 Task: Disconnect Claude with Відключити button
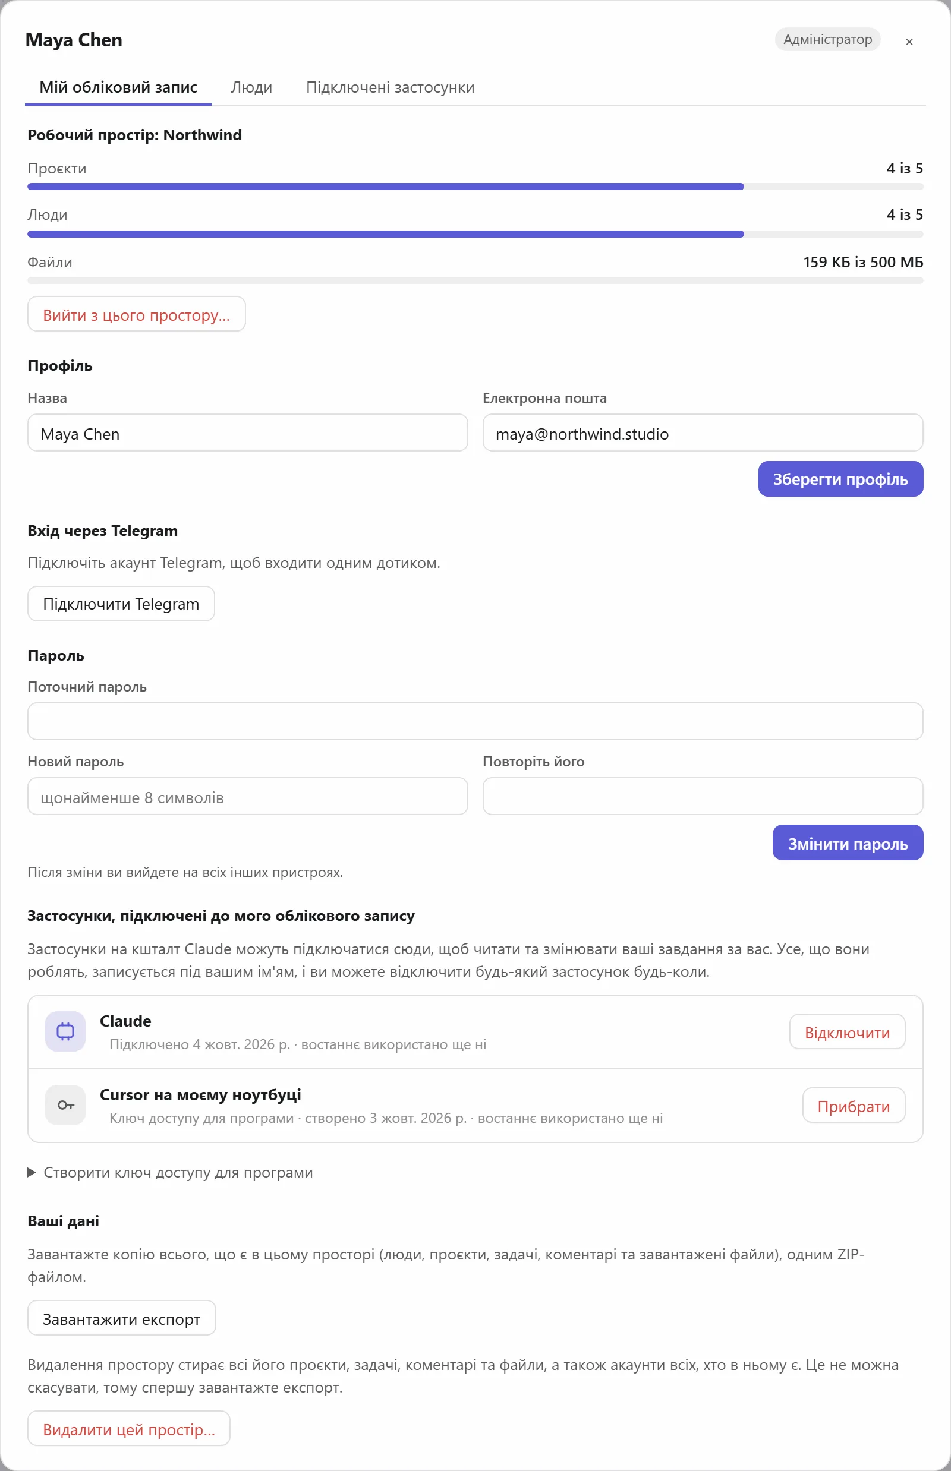point(847,1032)
